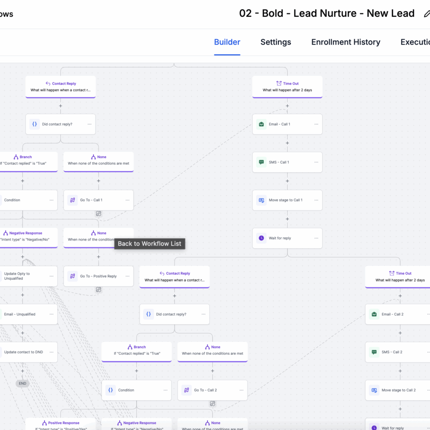Image resolution: width=430 pixels, height=430 pixels.
Task: Add step between SMS - Call 1 and Move stage
Action: [287, 181]
